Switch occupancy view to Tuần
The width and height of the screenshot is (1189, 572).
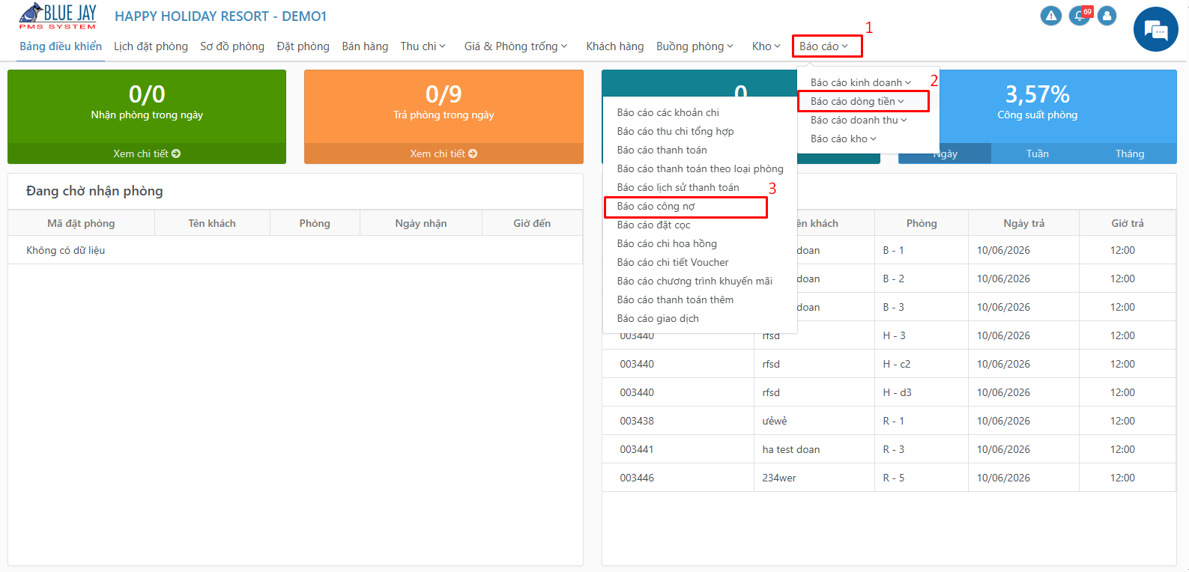[x=1038, y=153]
